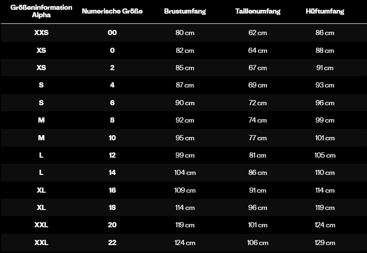The image size is (367, 253).
Task: Click the Brustumfang column header
Action: (x=185, y=11)
